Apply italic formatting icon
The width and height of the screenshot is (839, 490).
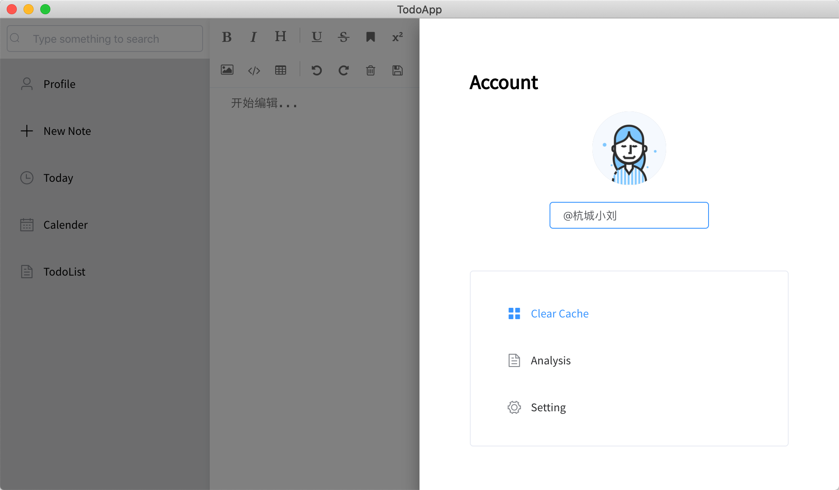253,37
